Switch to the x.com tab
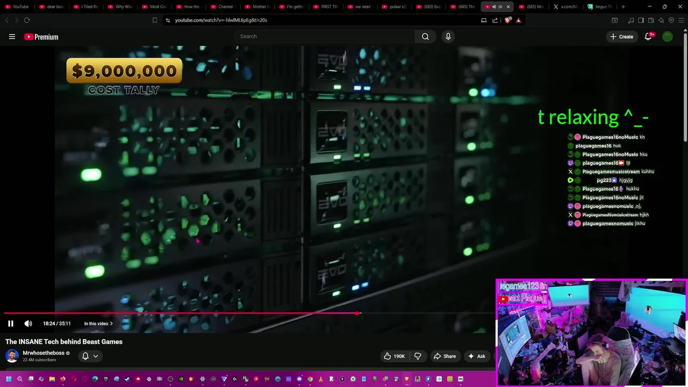 tap(566, 6)
